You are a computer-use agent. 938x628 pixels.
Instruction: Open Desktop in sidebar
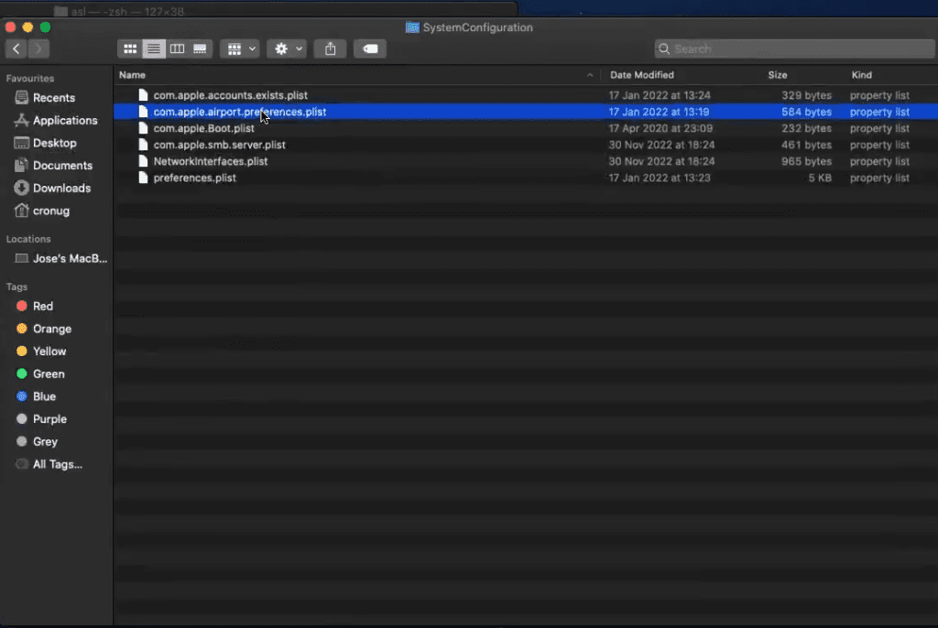[x=54, y=143]
